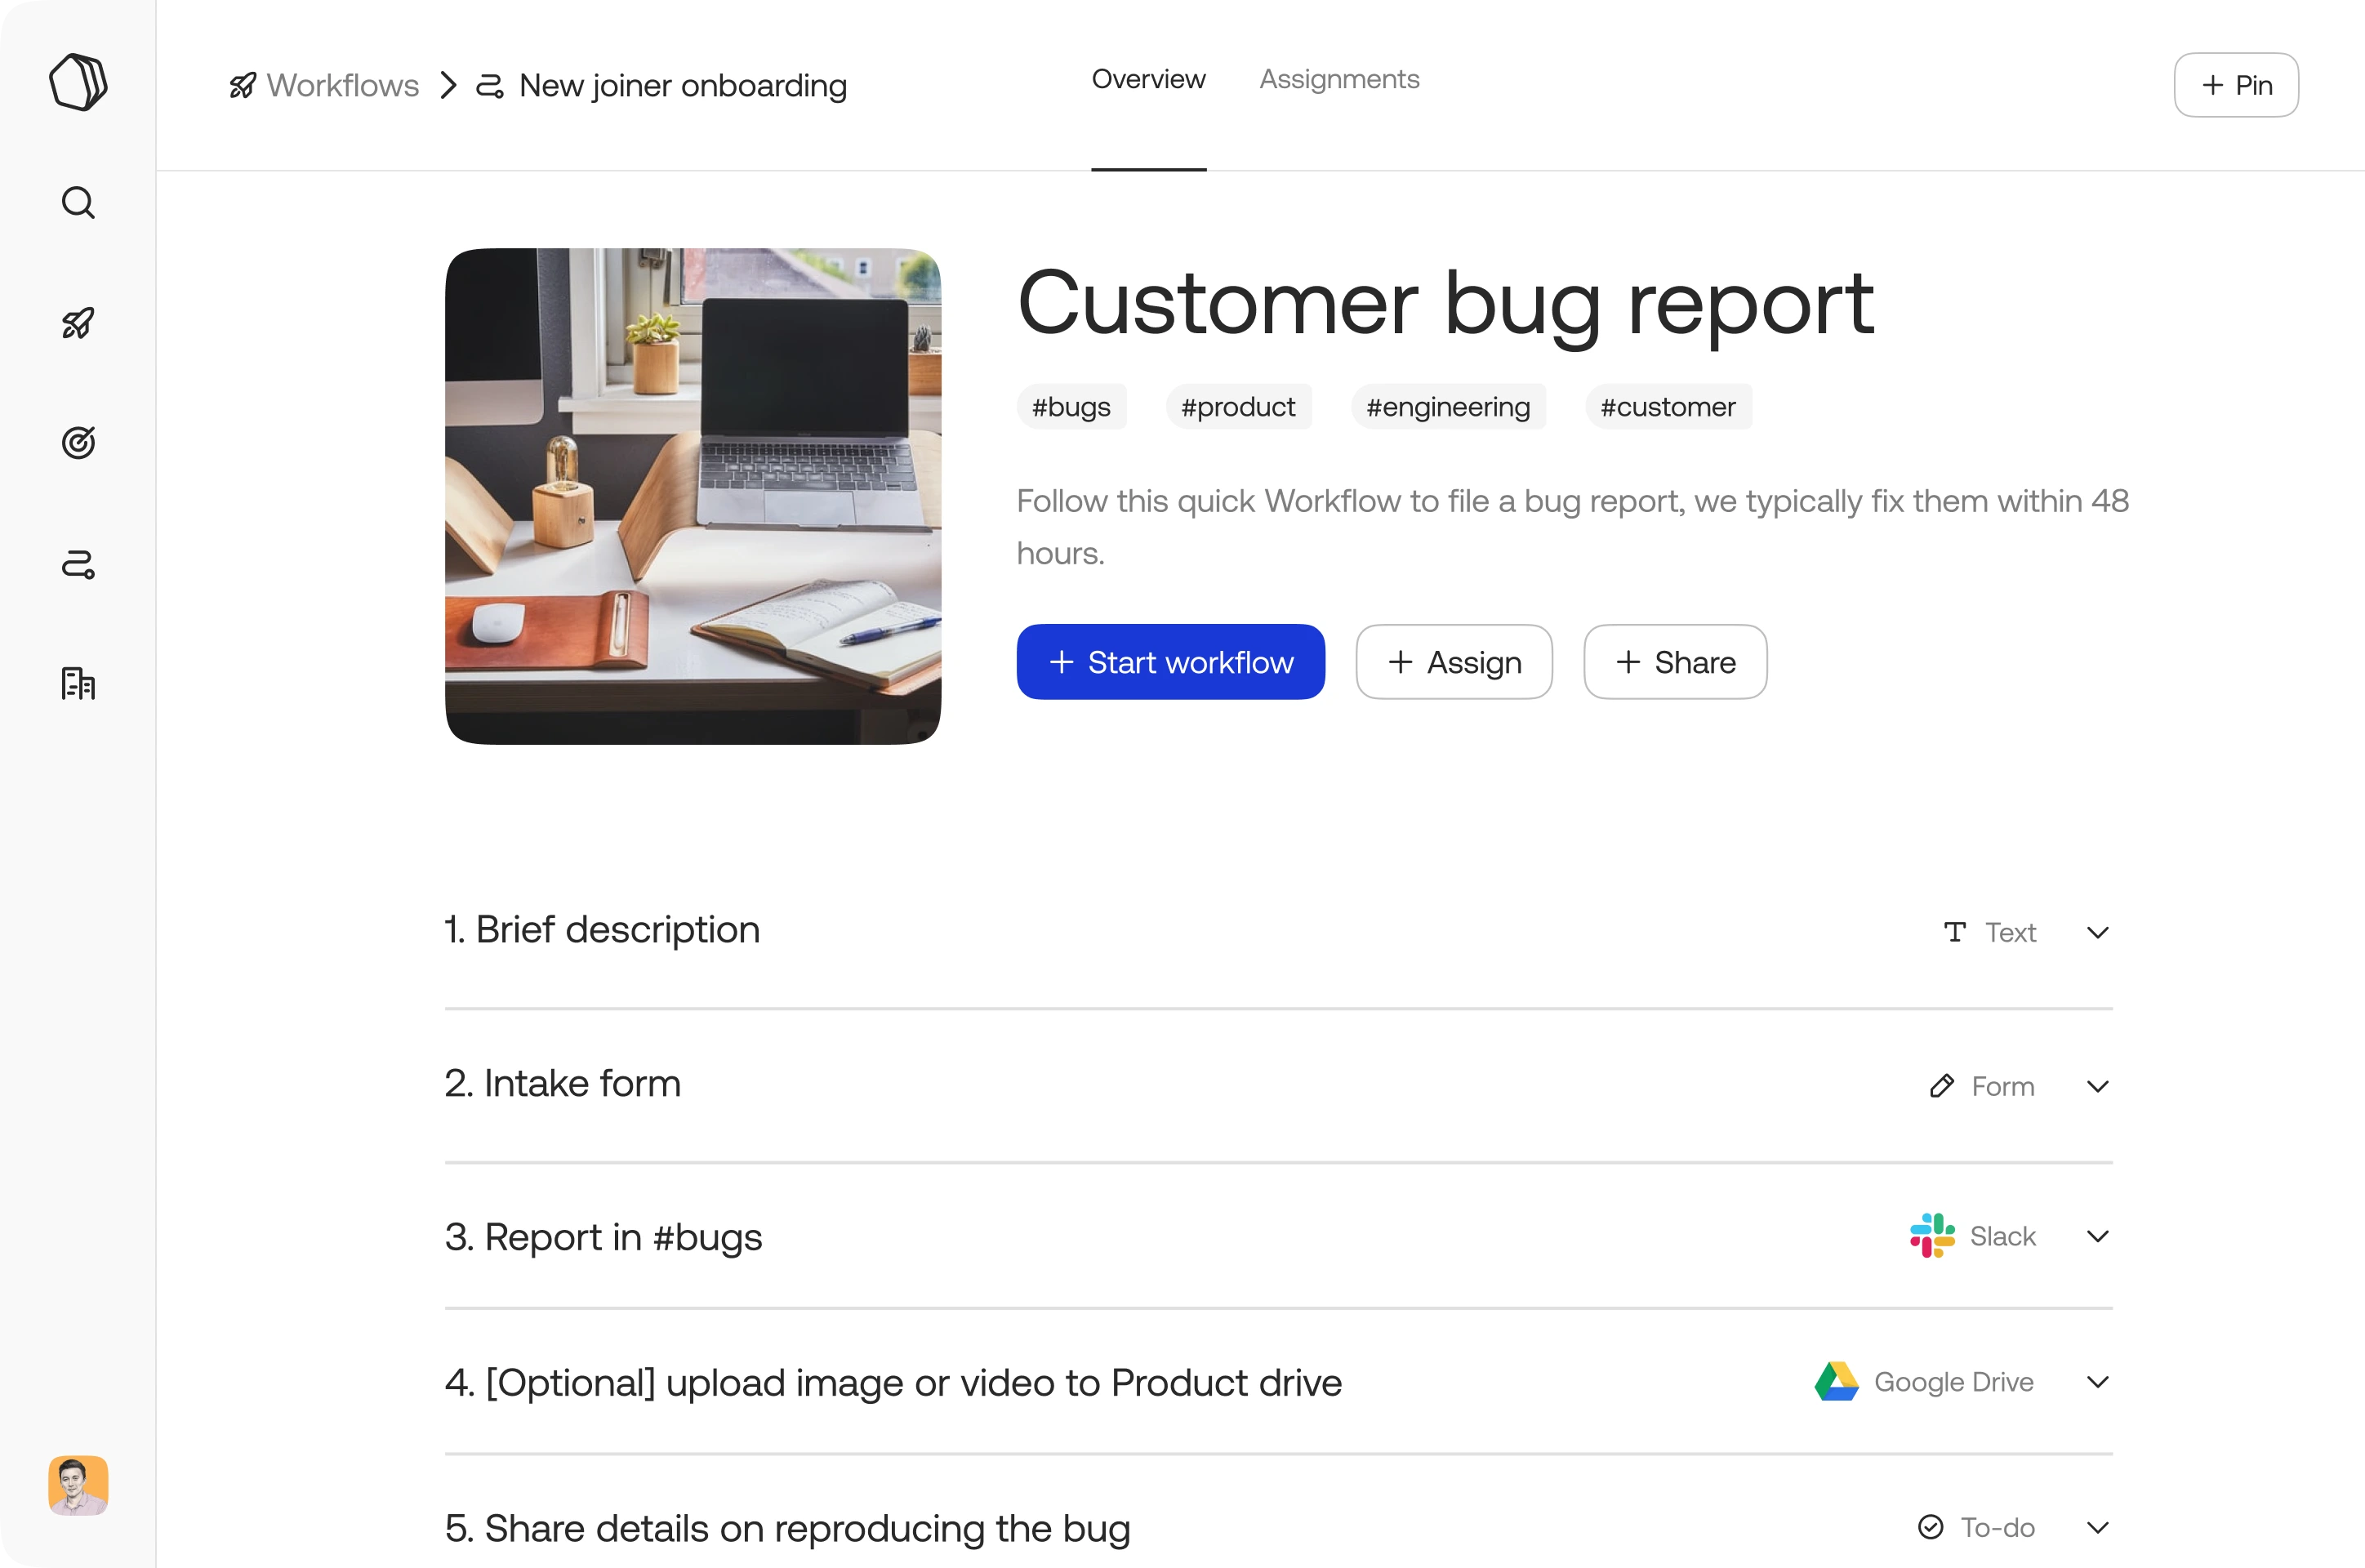Screen dimensions: 2365x1568
Task: Expand the Share details on reproducing step
Action: pyautogui.click(x=2098, y=1527)
